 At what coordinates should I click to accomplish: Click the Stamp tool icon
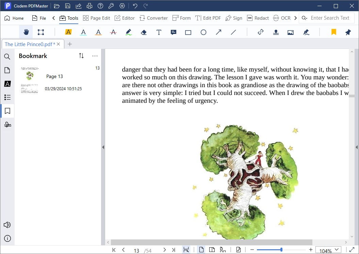coord(276,33)
